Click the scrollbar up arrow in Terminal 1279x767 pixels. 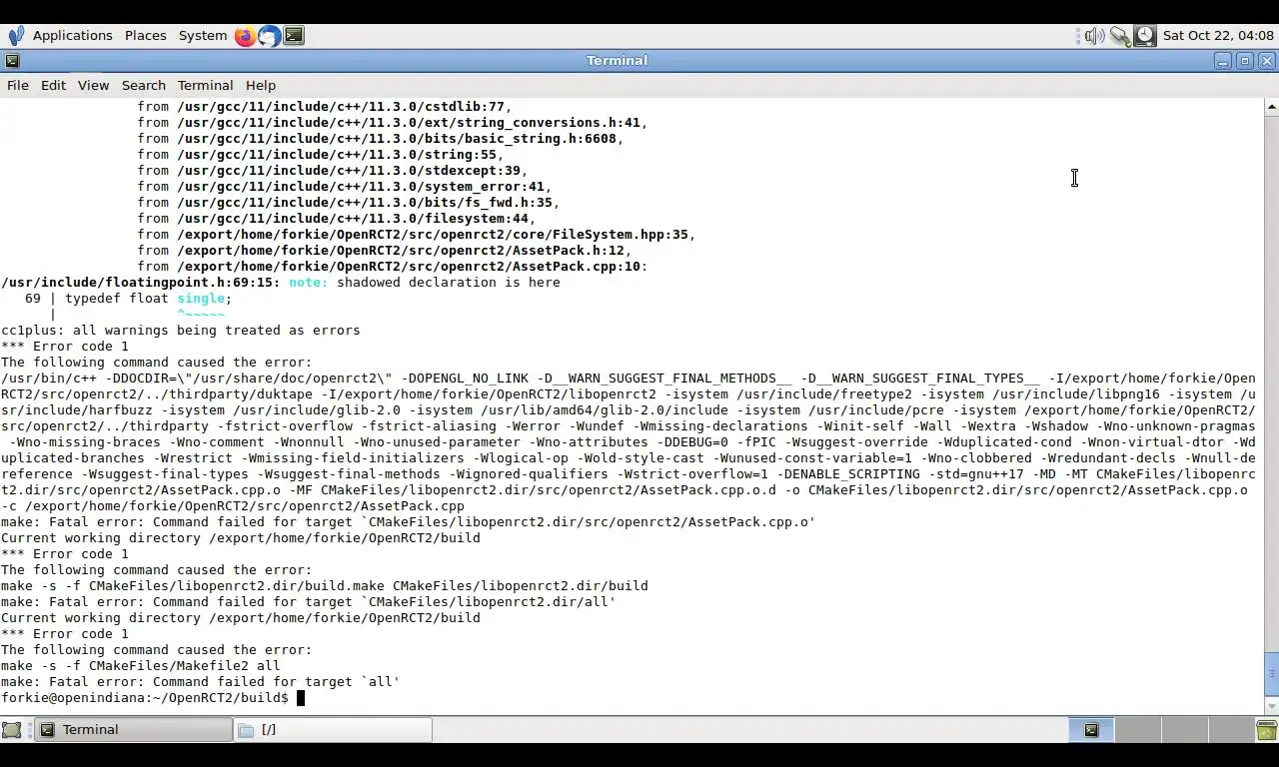click(1271, 106)
